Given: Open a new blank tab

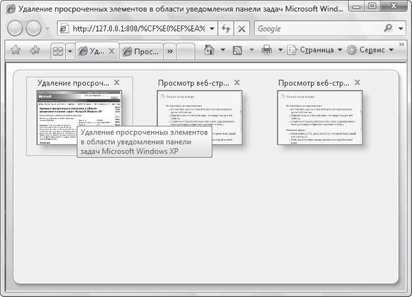Looking at the screenshot, I should click(185, 51).
